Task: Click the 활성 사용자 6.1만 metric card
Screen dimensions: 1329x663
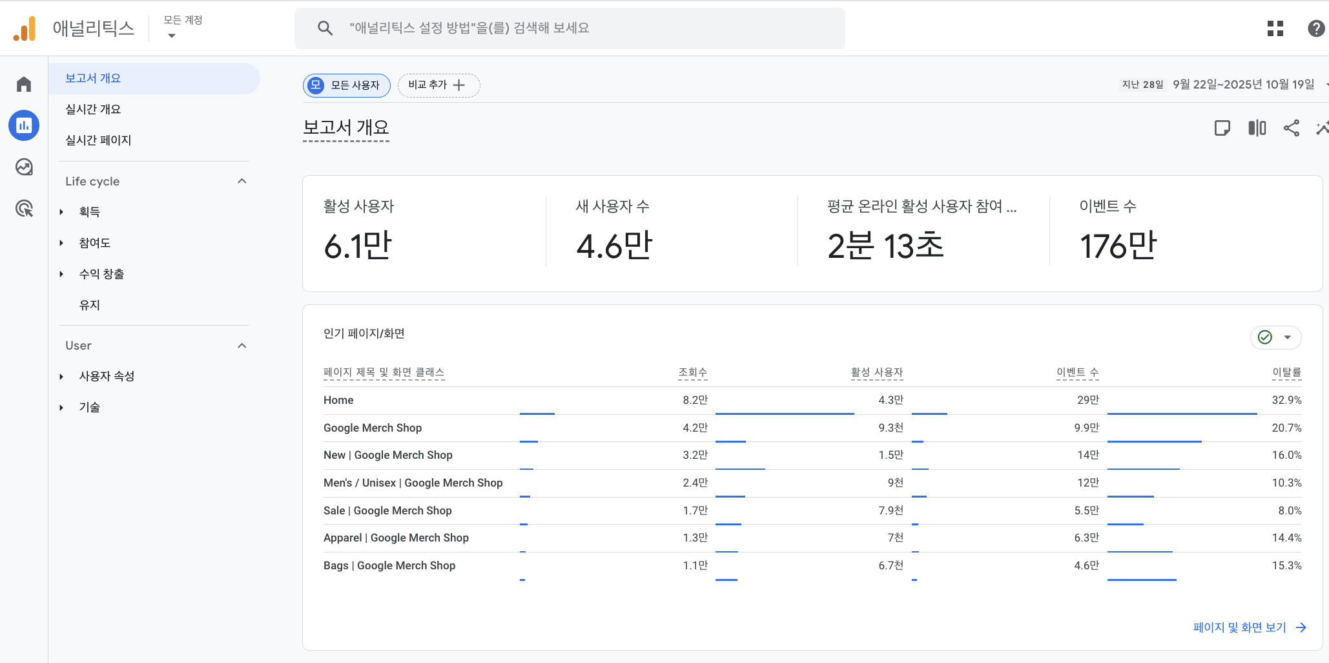Action: point(424,231)
